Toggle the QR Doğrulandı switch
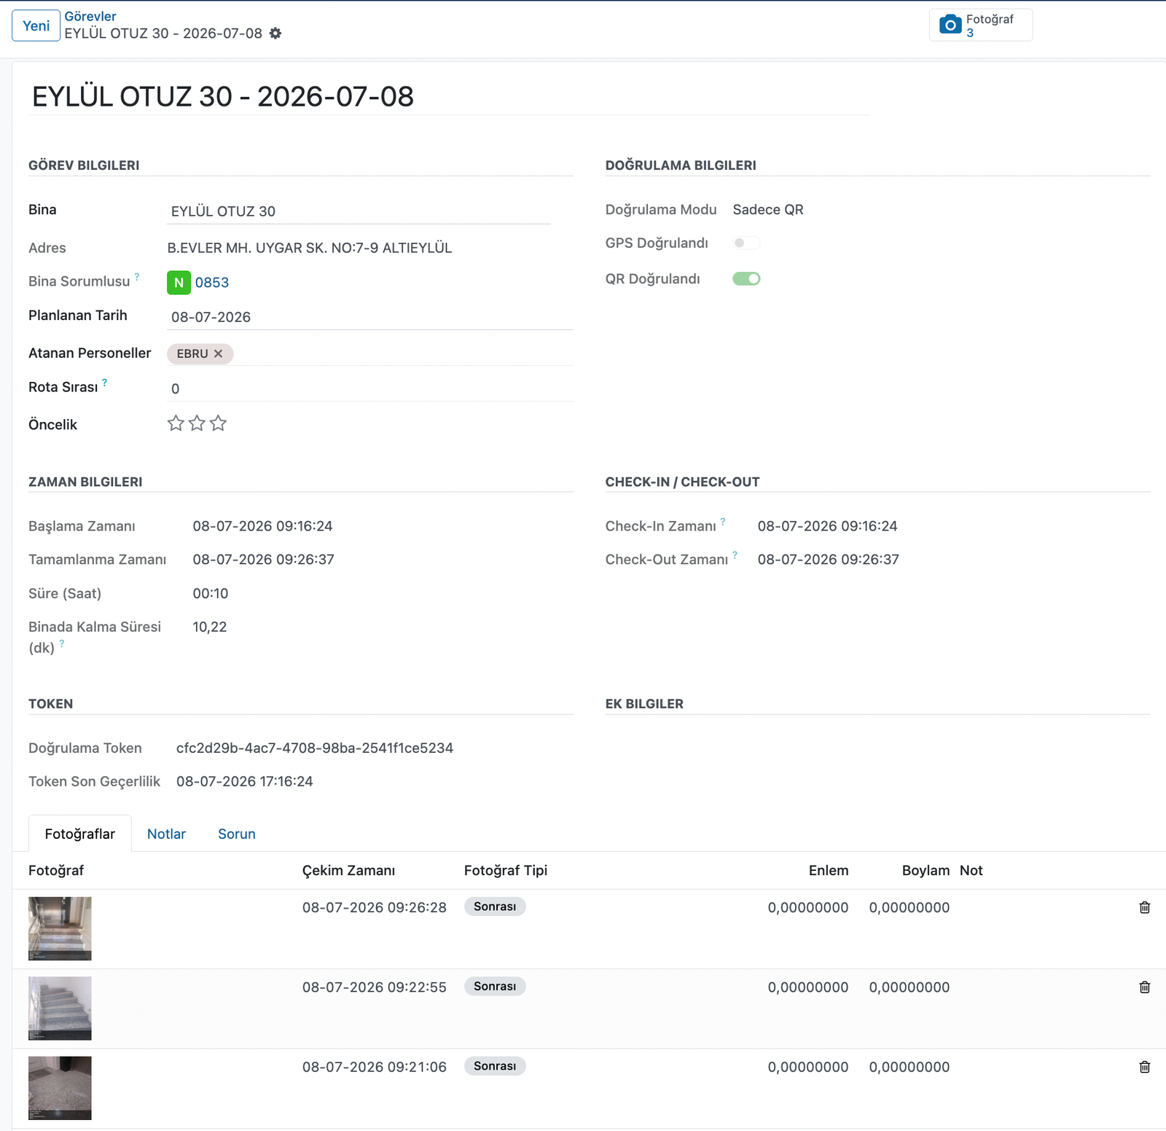 click(x=746, y=278)
